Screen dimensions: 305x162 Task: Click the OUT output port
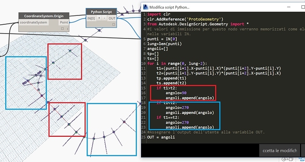click(112, 18)
